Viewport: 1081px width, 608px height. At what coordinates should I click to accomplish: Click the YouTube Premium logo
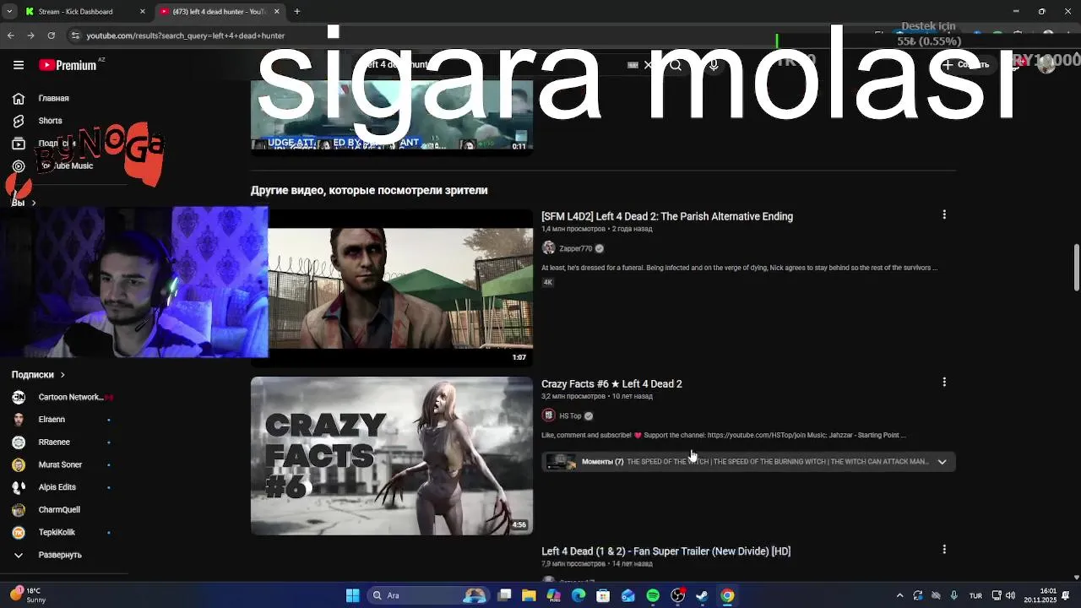(x=68, y=65)
